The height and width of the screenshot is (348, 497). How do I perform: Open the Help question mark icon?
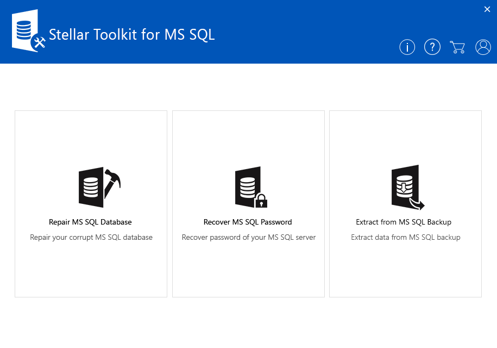pos(432,47)
